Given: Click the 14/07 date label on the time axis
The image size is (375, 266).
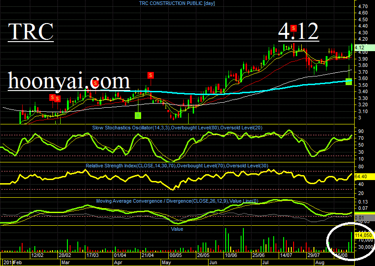Looking at the screenshot, I should (286, 255).
